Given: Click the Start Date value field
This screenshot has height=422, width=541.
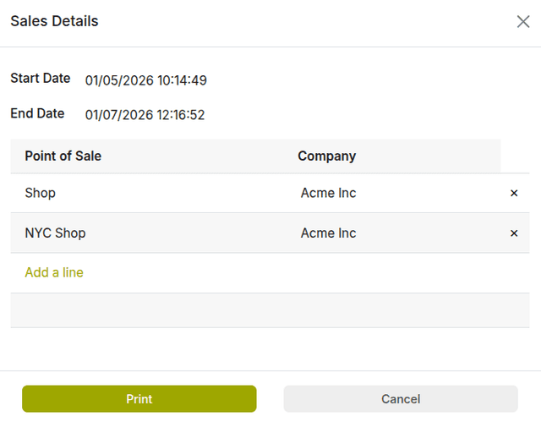Looking at the screenshot, I should pos(145,81).
